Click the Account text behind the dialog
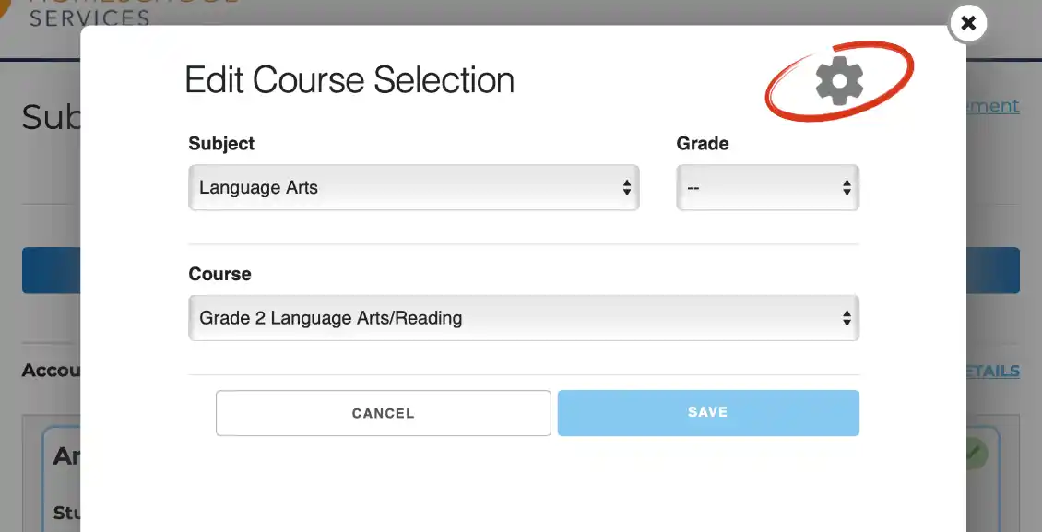Image resolution: width=1042 pixels, height=532 pixels. click(51, 371)
